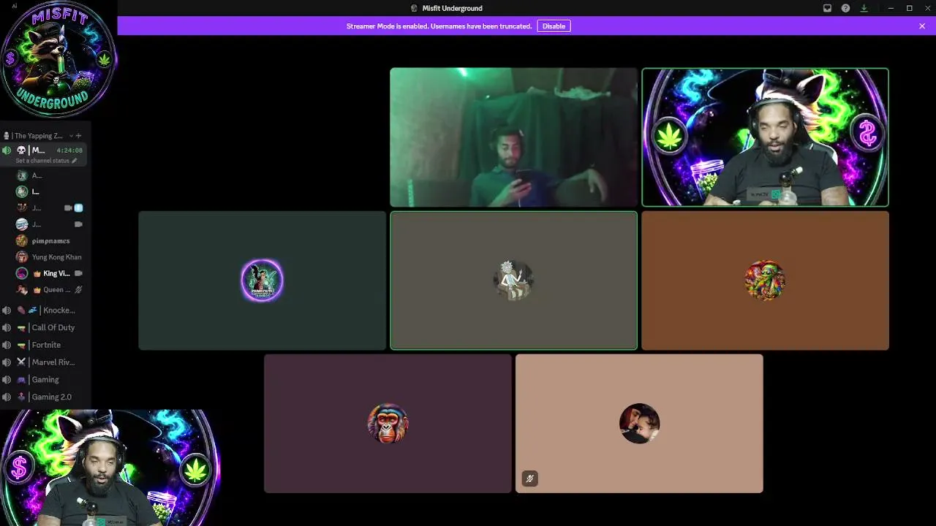Viewport: 936px width, 526px height.
Task: Click King Vi... camera icon
Action: tap(78, 273)
